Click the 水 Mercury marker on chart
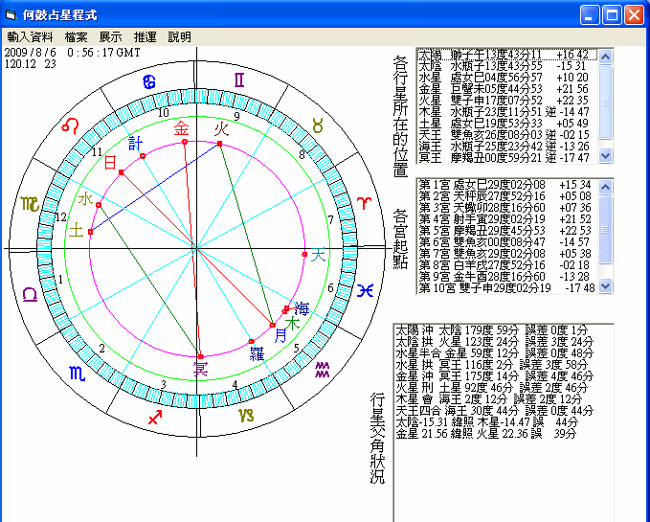Screen dimensions: 650x522 point(85,199)
